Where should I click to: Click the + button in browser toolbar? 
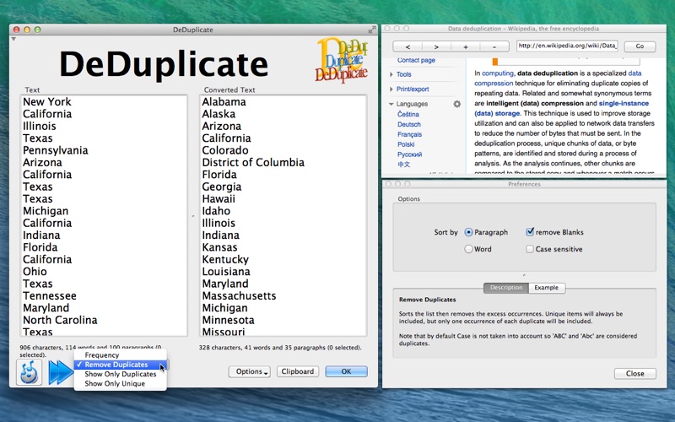pos(466,46)
